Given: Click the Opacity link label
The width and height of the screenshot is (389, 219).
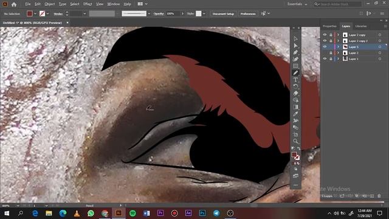Looking at the screenshot, I should click(159, 13).
